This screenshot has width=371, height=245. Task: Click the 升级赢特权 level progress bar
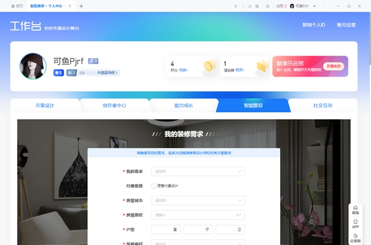pyautogui.click(x=93, y=73)
